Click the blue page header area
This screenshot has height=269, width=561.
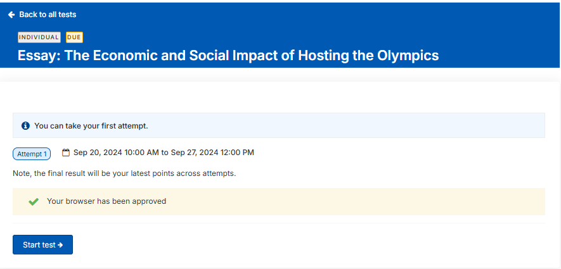pos(280,35)
